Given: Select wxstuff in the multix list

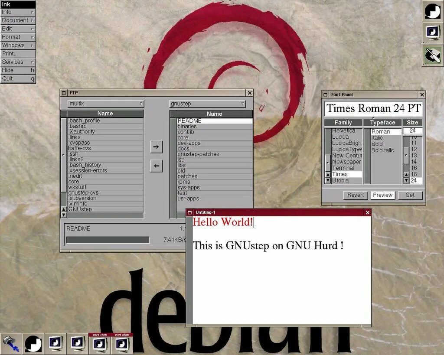Looking at the screenshot, I should [105, 187].
